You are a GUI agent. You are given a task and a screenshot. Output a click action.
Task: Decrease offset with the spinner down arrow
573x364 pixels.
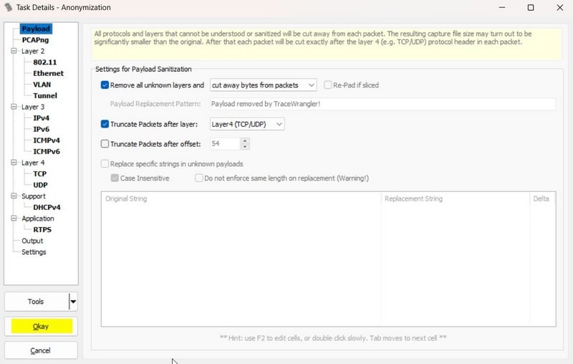click(x=245, y=147)
